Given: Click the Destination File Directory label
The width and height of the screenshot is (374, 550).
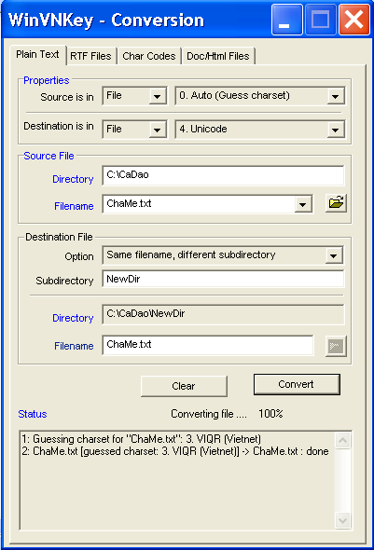Looking at the screenshot, I should click(x=73, y=318).
